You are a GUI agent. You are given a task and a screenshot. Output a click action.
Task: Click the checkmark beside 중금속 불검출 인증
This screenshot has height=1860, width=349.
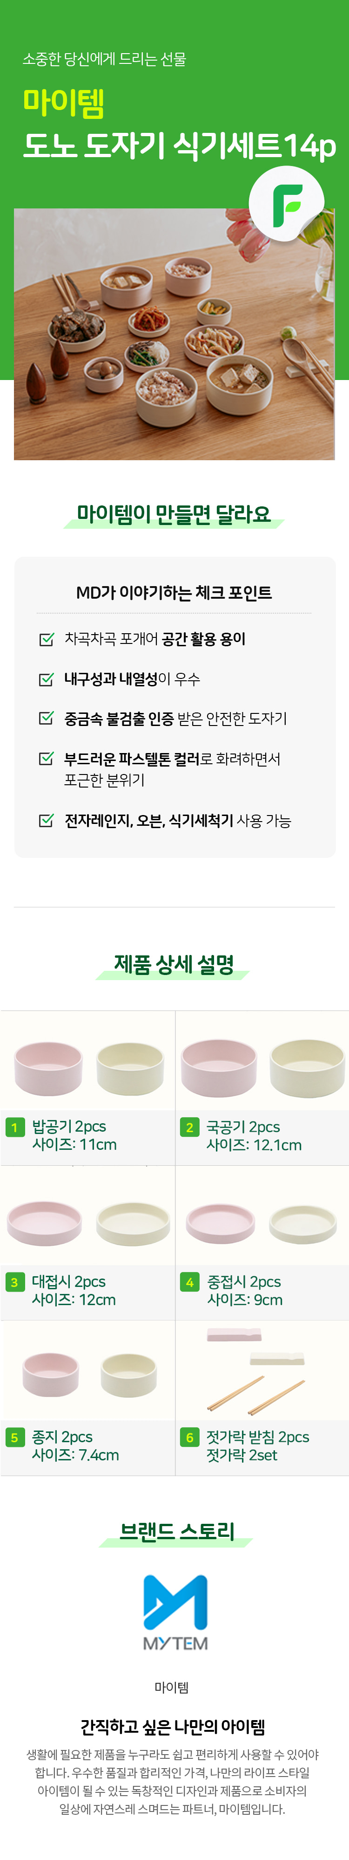tap(46, 718)
